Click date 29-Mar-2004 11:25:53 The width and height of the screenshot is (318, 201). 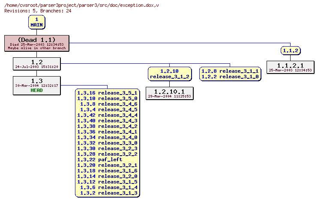[x=170, y=96]
